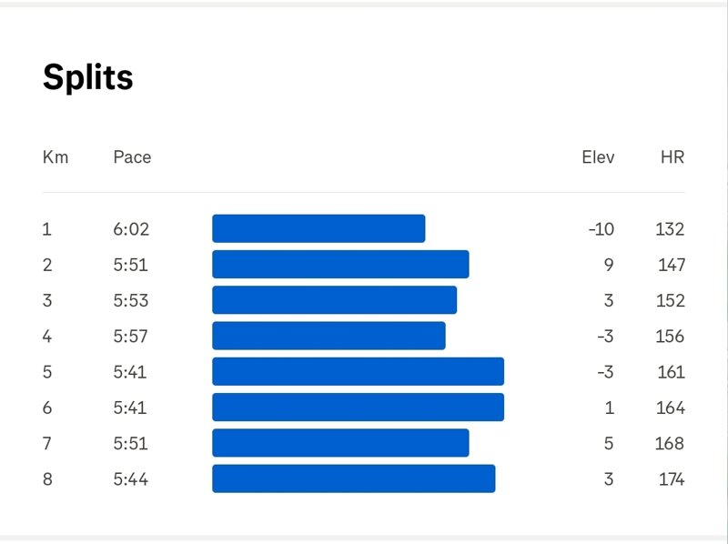
Task: Select the kilometer 1 pace bar
Action: pos(318,228)
